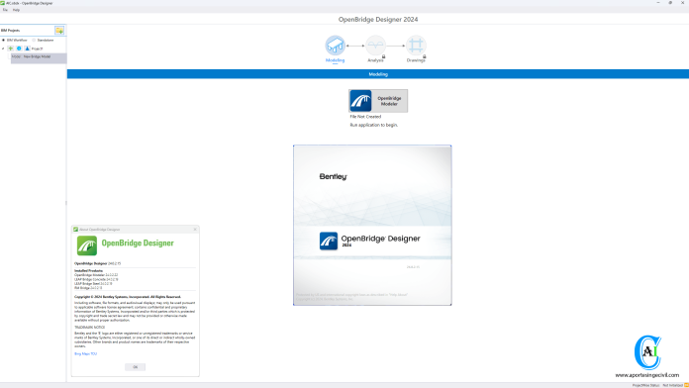Click "File Not Created" status text

tap(365, 117)
